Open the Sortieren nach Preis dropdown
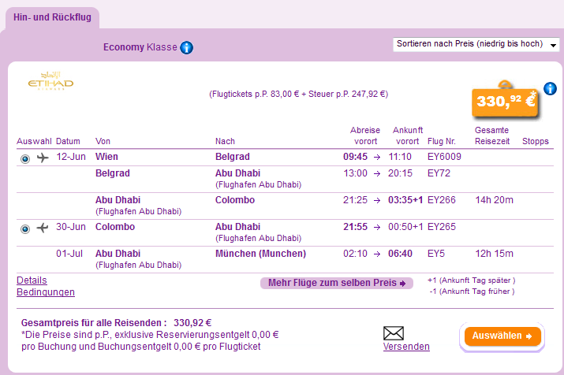Screen dimensions: 564x375 (x=476, y=45)
